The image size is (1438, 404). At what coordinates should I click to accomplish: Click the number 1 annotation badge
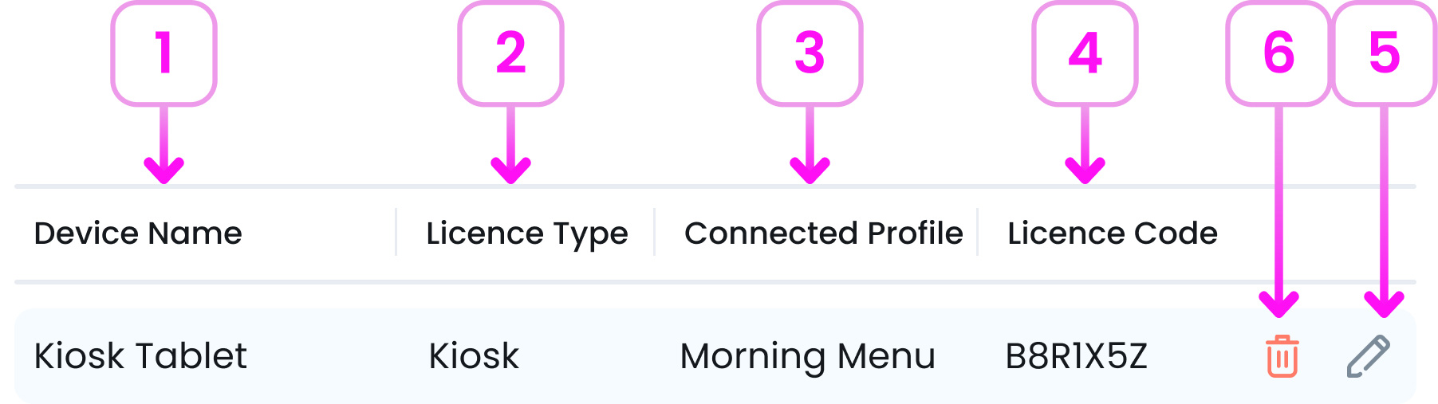[164, 53]
